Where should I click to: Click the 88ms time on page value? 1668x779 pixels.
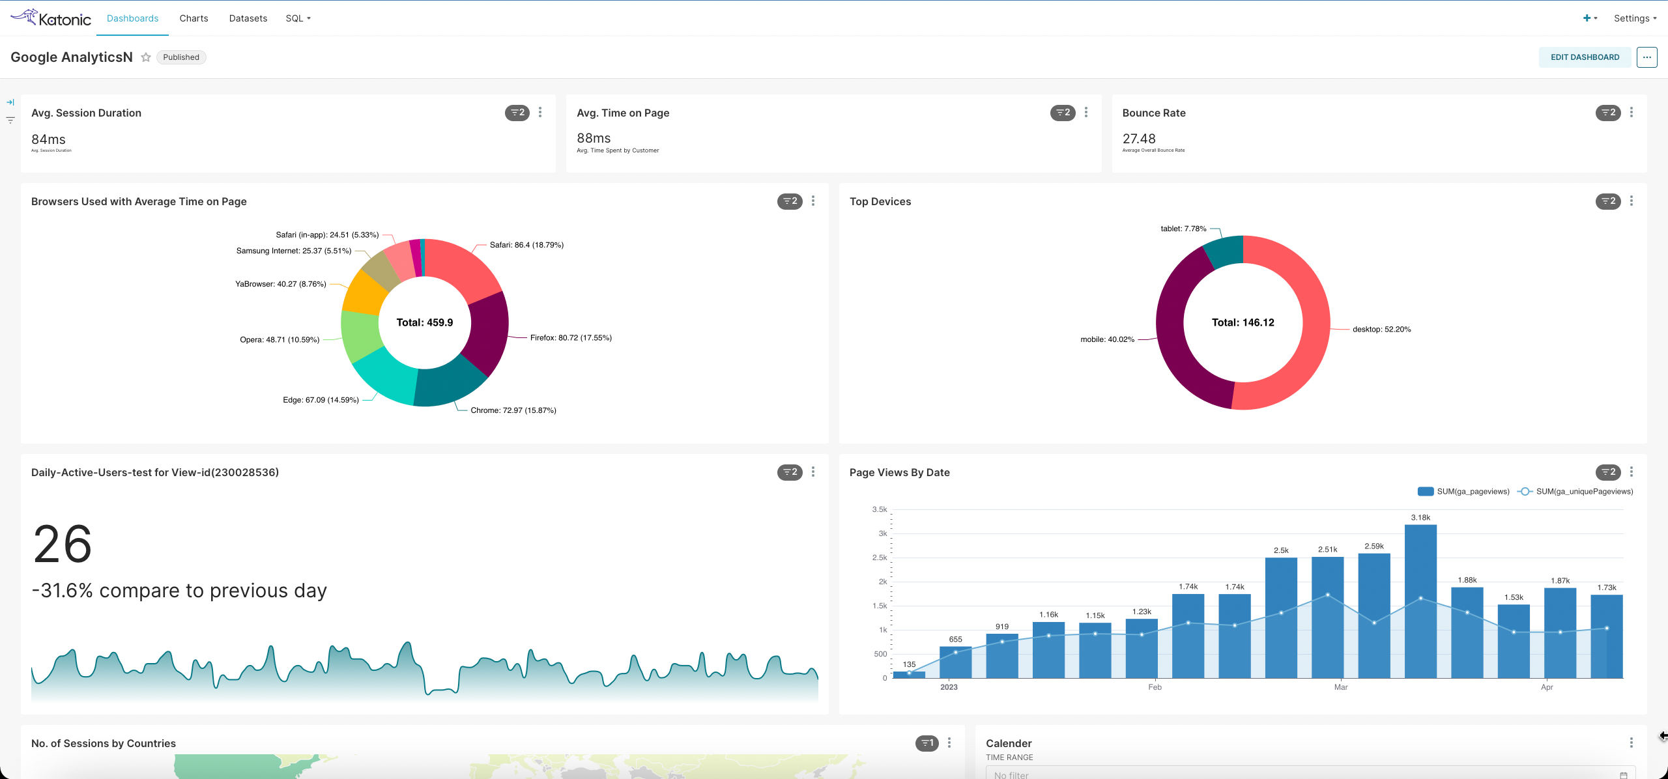click(x=594, y=138)
